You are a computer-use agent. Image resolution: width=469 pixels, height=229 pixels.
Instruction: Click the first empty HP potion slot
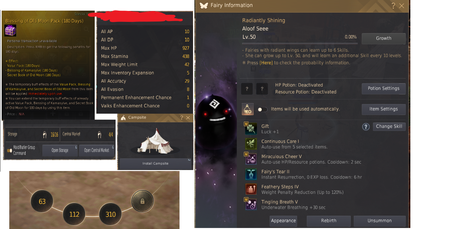coord(247,89)
